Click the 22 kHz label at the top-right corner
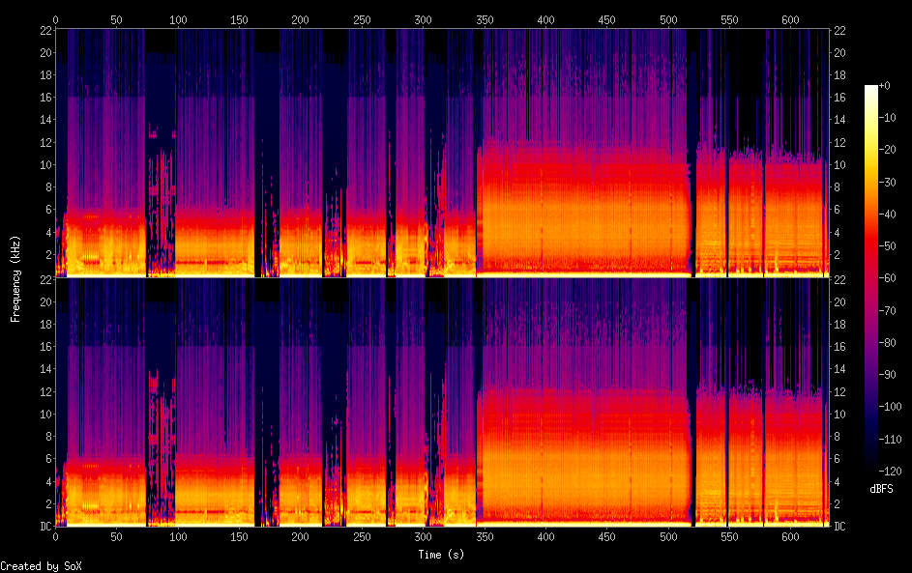This screenshot has width=912, height=573. [x=839, y=31]
